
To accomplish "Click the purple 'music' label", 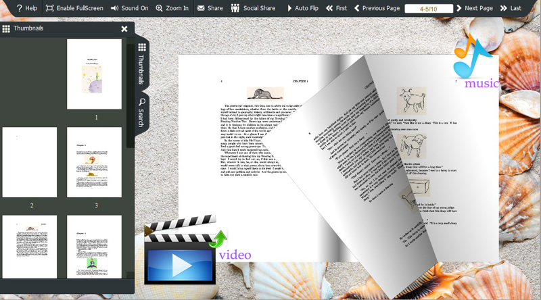I will tap(481, 84).
